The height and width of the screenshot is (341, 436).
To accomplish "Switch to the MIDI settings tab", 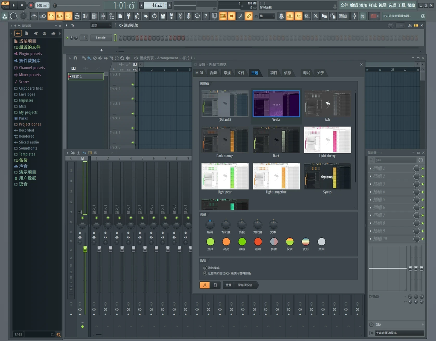I will click(199, 73).
